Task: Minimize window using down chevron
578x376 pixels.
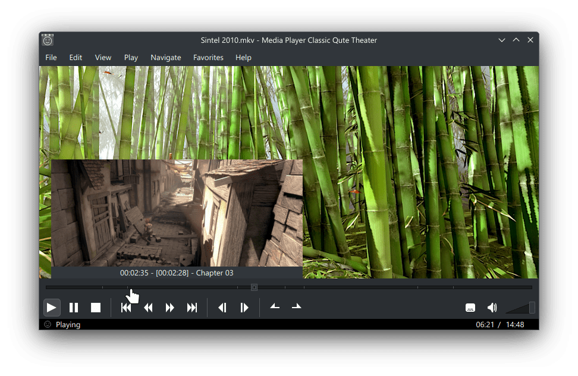Action: coord(502,40)
